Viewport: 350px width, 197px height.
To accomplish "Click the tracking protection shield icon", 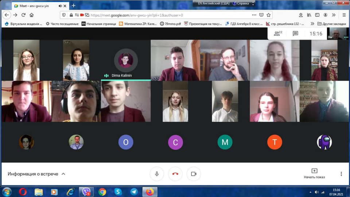I will (x=64, y=15).
